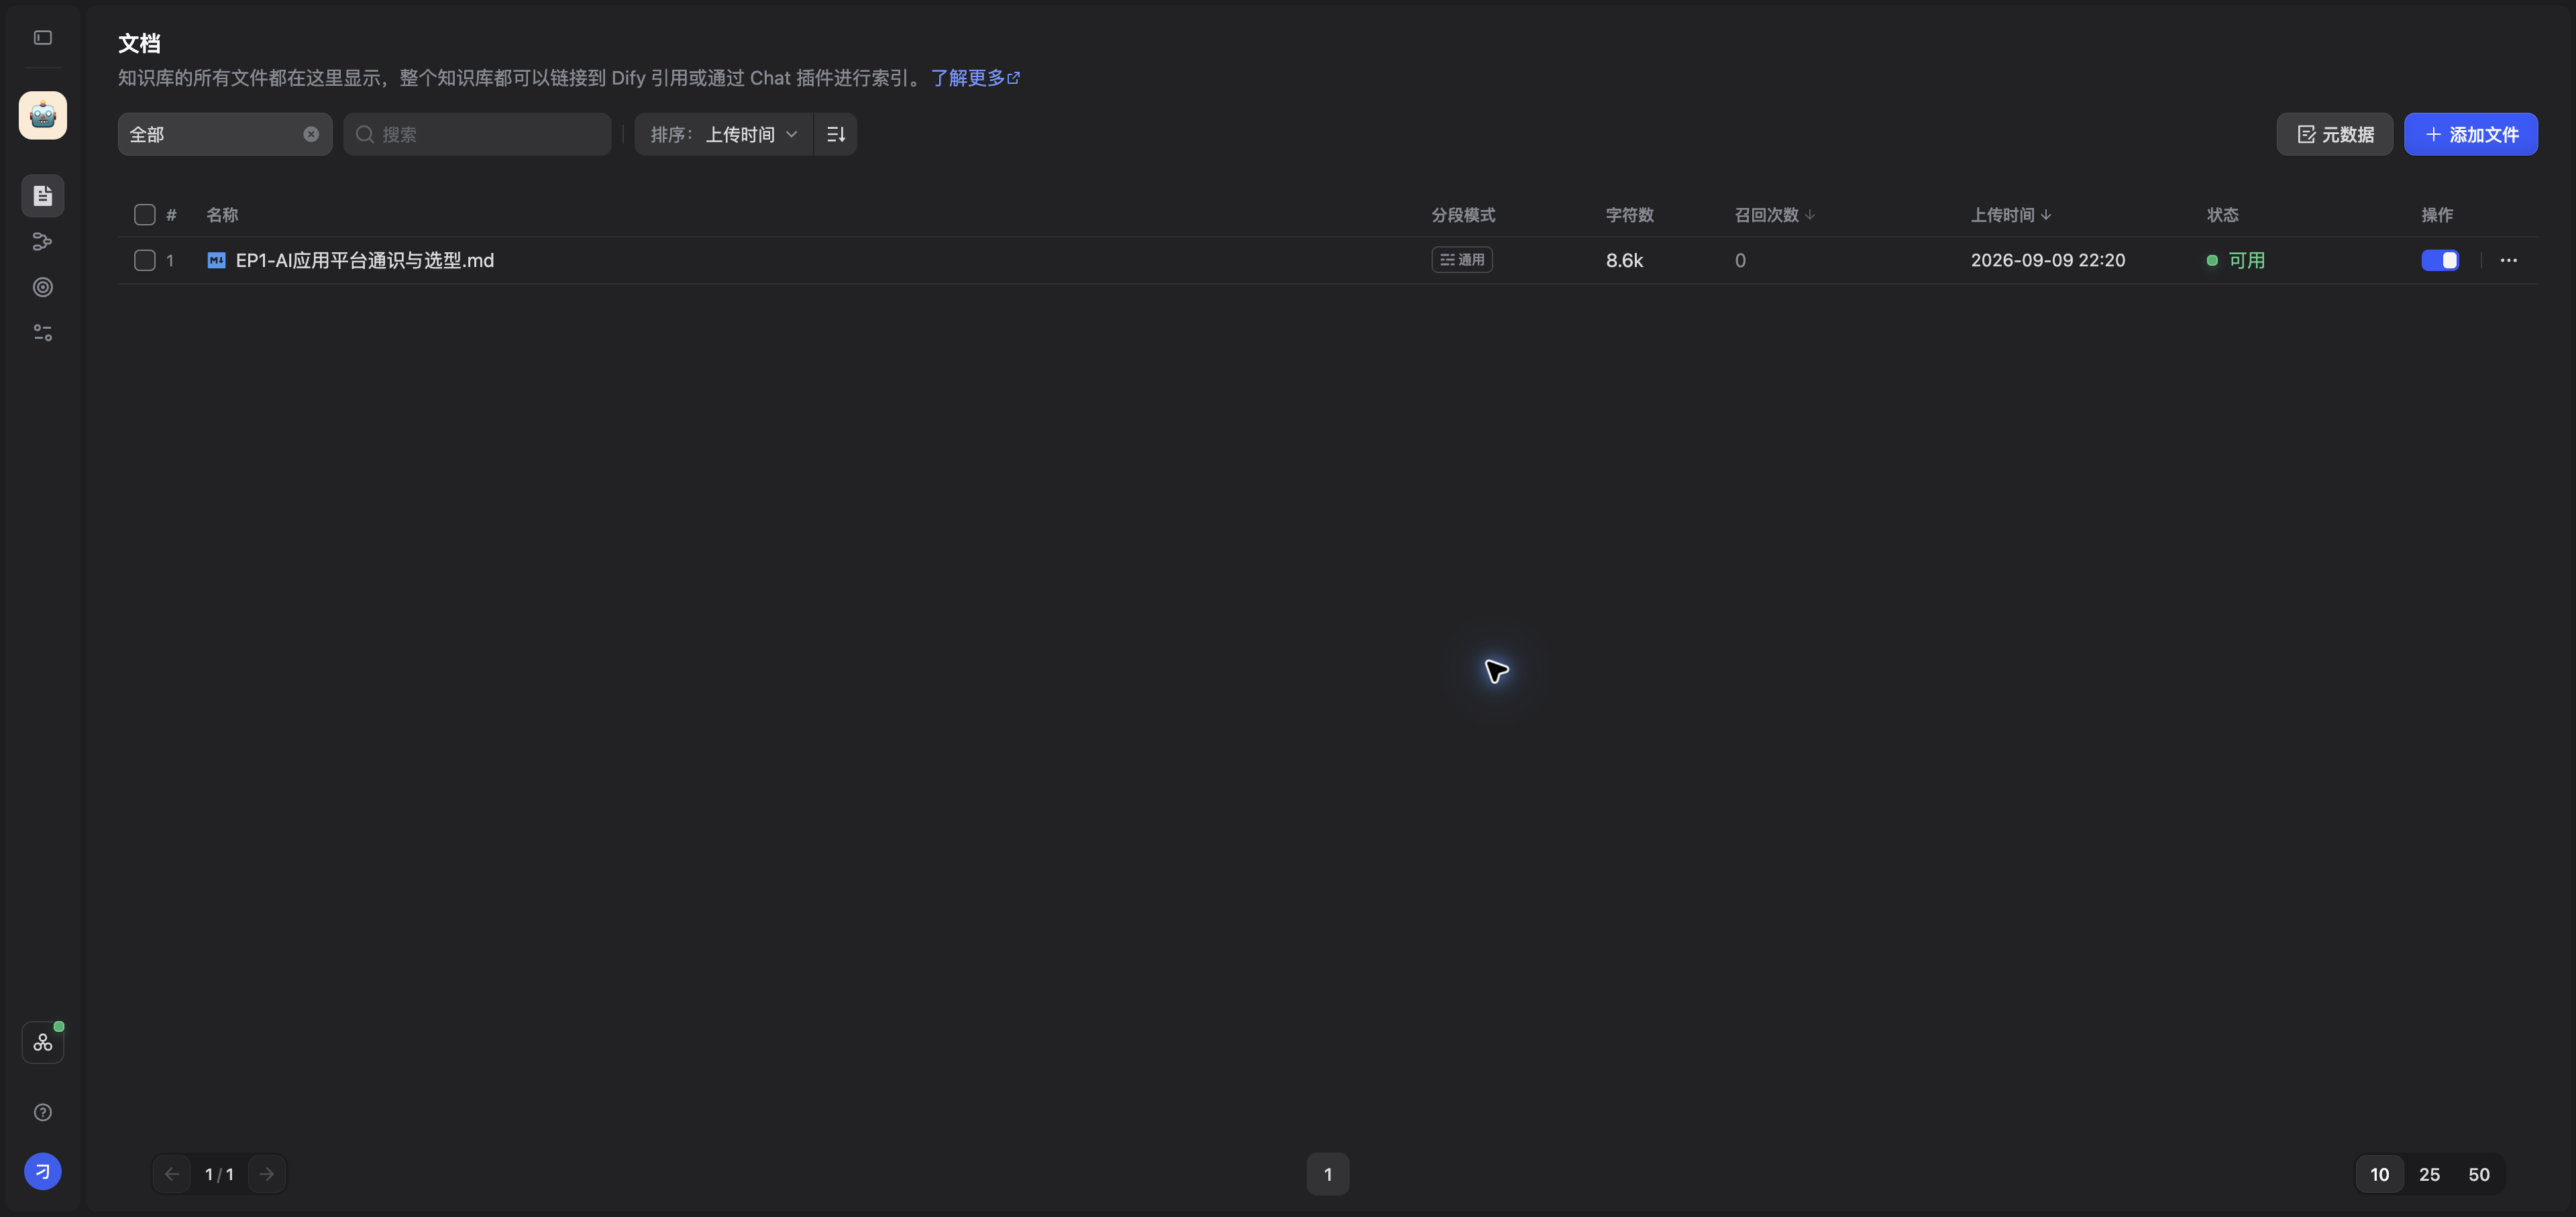Open the knowledge base settings sliders icon
The image size is (2576, 1217).
(43, 333)
